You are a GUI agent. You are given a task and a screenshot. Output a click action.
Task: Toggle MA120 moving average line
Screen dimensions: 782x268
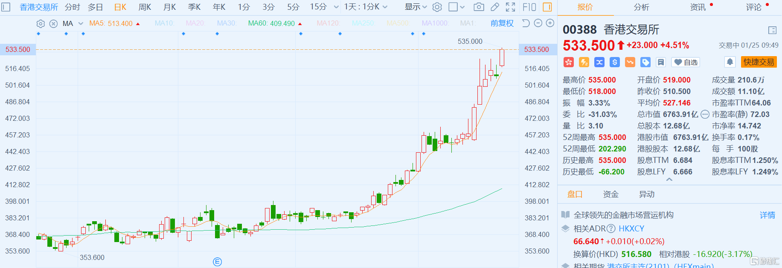pos(328,23)
